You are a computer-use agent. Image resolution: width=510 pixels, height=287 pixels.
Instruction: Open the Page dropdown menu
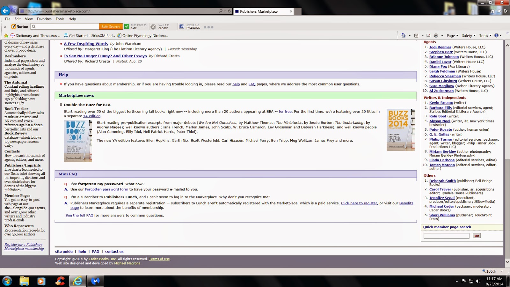(452, 36)
